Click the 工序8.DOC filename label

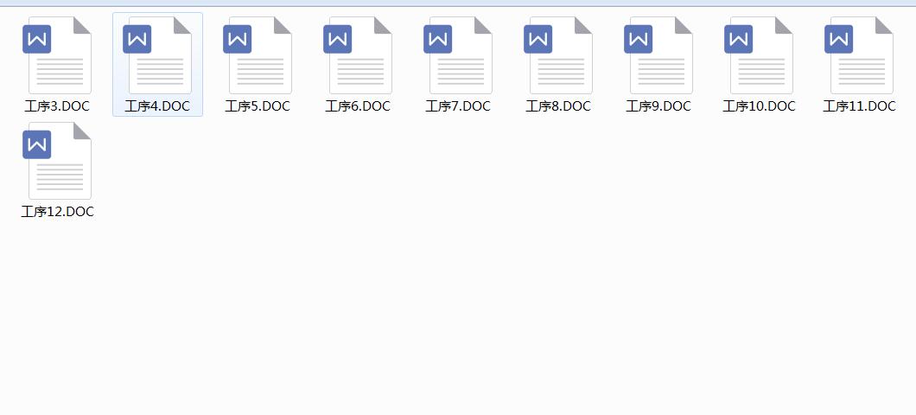pyautogui.click(x=558, y=106)
